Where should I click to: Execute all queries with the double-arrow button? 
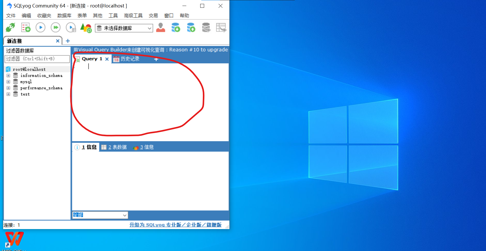tap(56, 27)
